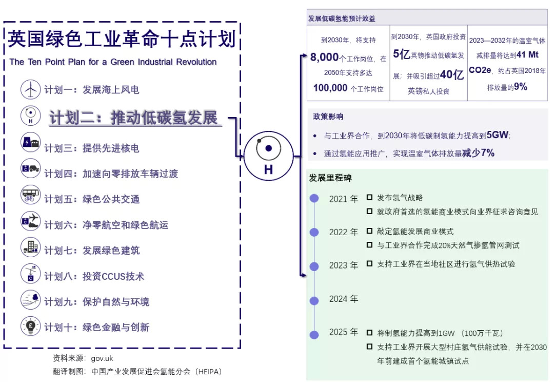
Task: Click the 政策影响 section heading
Action: click(x=328, y=117)
